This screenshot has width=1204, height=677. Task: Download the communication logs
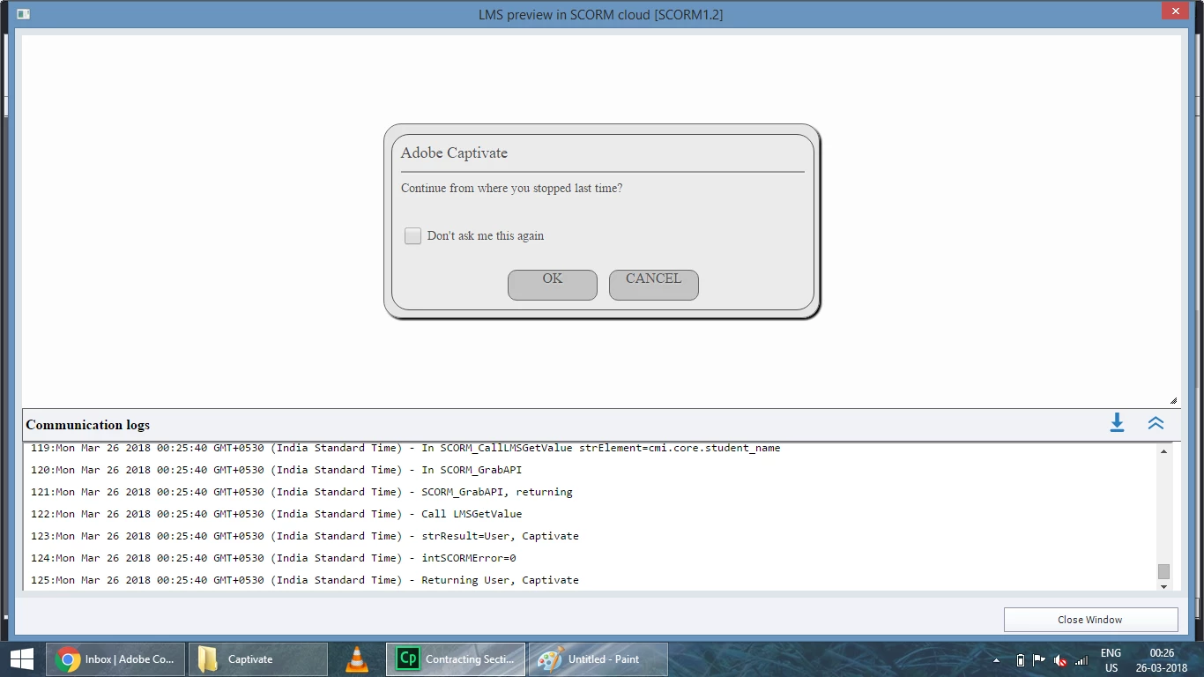coord(1117,423)
